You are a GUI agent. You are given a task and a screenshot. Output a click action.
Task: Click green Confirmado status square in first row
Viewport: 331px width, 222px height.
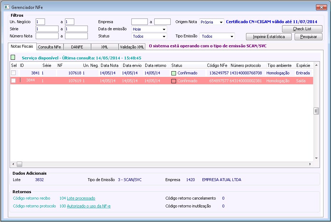coord(174,73)
